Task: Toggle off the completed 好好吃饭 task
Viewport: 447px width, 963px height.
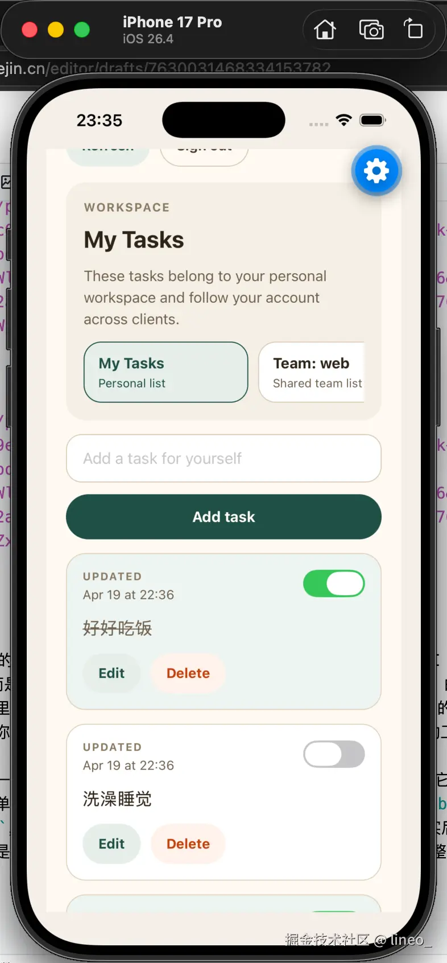Action: coord(334,583)
